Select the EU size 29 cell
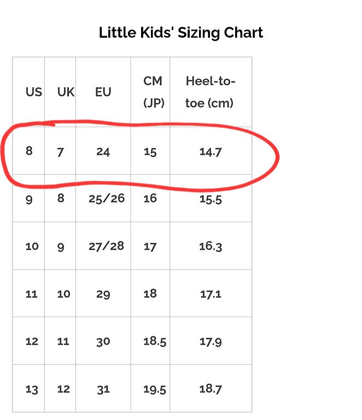This screenshot has width=362, height=420. coord(103,294)
